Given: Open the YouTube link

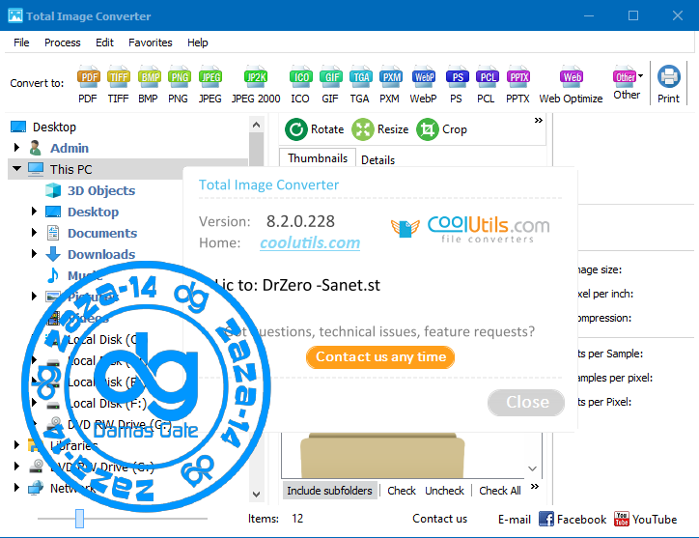Looking at the screenshot, I should [x=646, y=520].
